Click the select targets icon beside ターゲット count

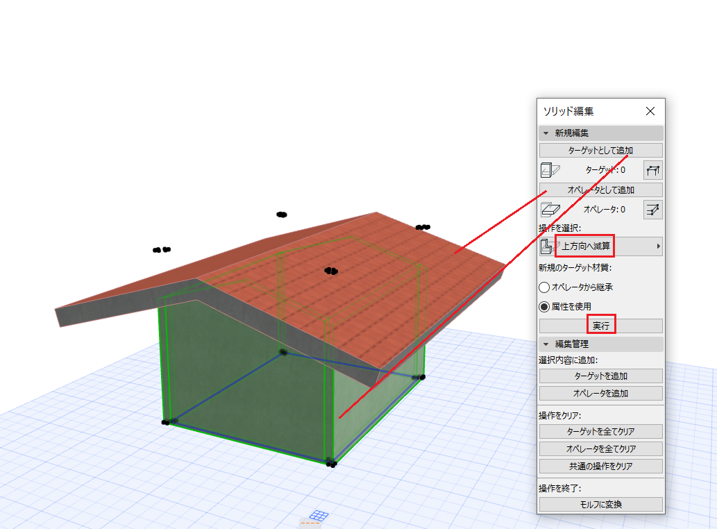653,170
